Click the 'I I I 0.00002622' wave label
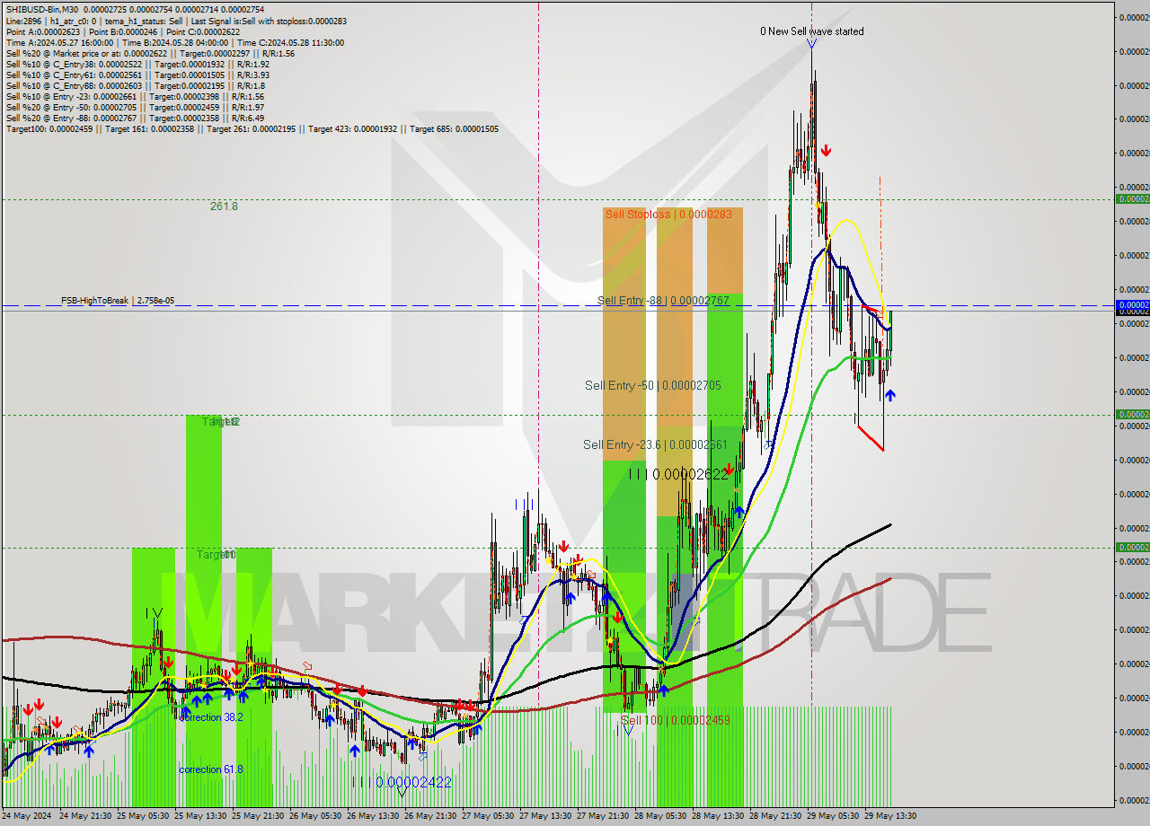 click(678, 474)
